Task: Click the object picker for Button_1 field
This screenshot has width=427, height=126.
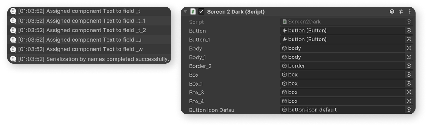Action: coord(409,39)
